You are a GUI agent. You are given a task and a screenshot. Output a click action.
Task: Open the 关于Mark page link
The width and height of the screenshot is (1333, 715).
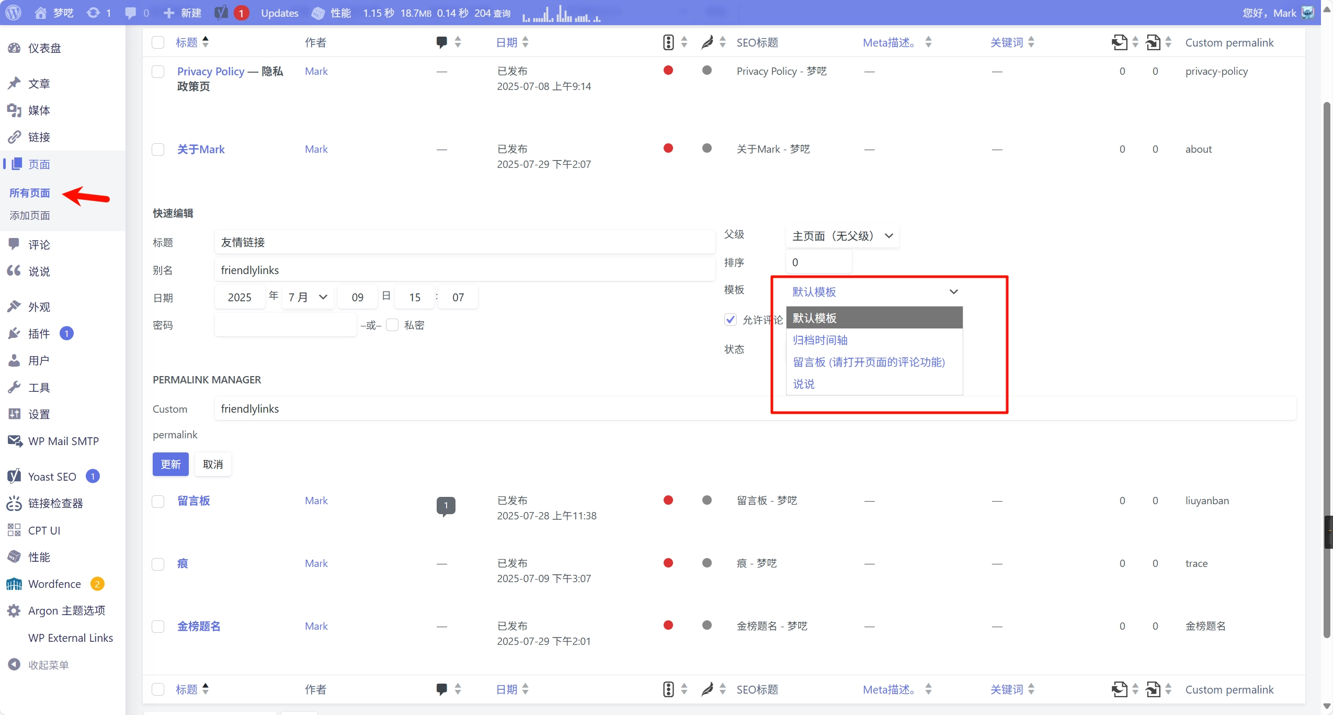coord(201,150)
